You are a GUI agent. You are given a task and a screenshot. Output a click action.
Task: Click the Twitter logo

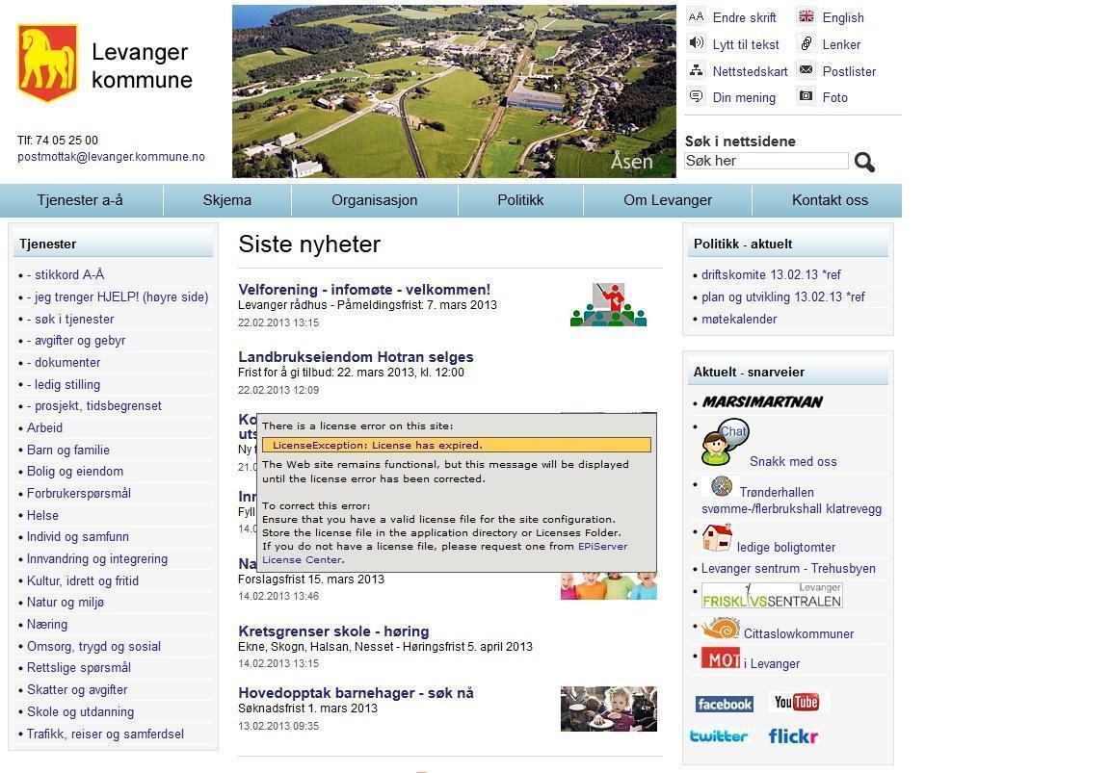point(719,736)
